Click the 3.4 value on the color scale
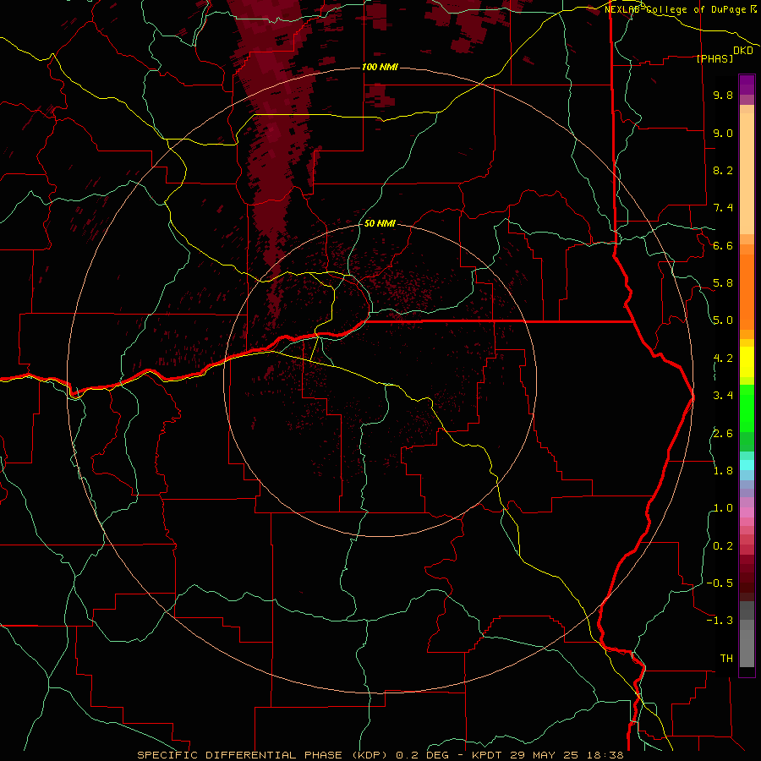 click(x=723, y=395)
